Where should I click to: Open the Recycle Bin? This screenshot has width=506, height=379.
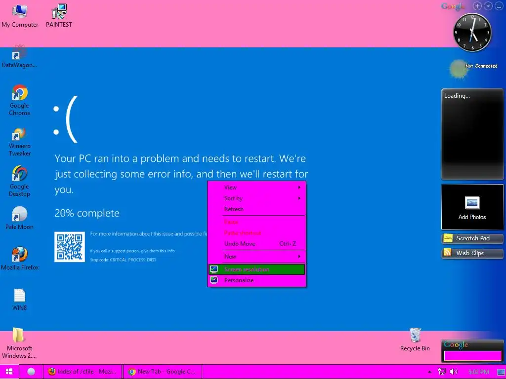(x=415, y=340)
